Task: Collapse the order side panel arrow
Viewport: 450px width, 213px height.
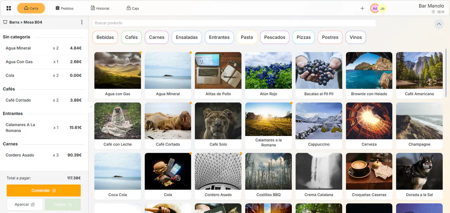Action: point(91,107)
